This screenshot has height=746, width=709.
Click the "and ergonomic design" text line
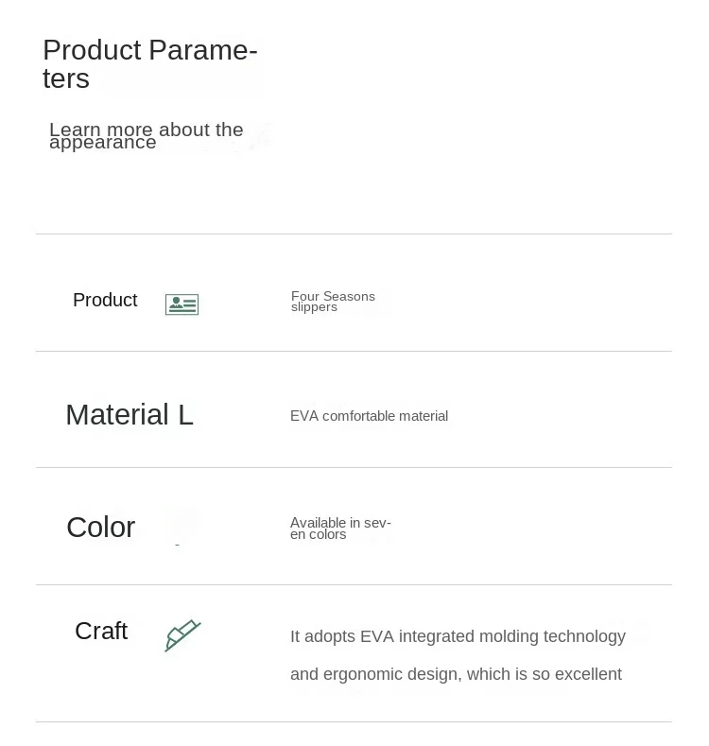coord(456,674)
